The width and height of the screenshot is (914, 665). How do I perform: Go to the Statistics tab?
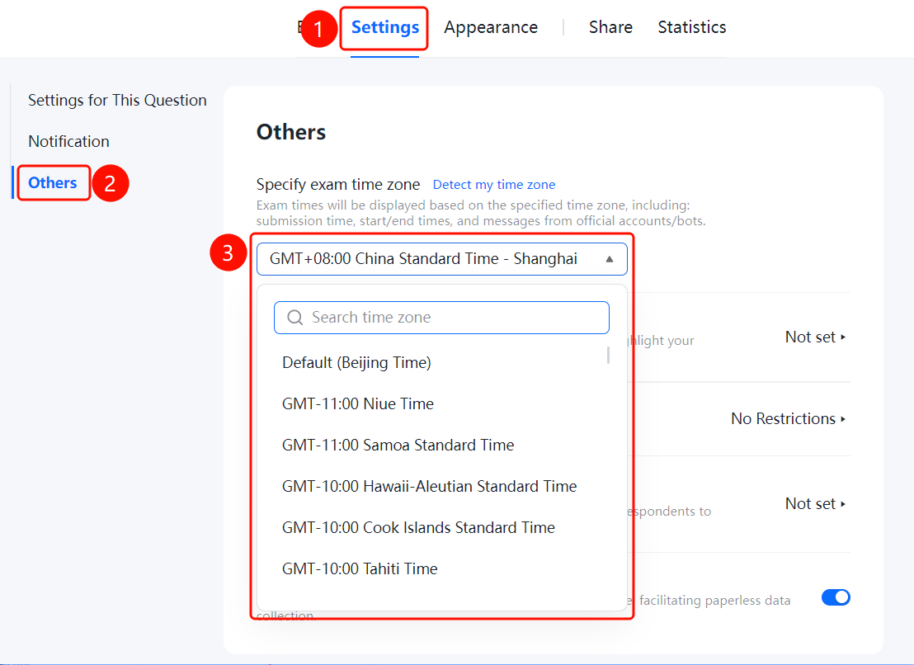[692, 27]
